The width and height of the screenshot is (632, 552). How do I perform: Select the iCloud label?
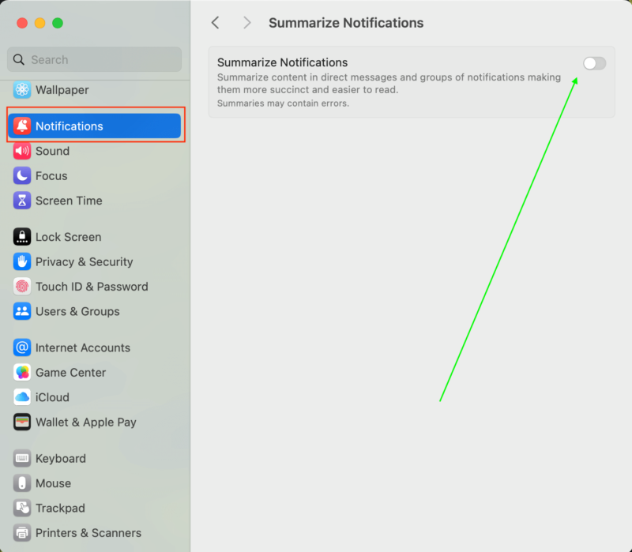[x=52, y=397]
